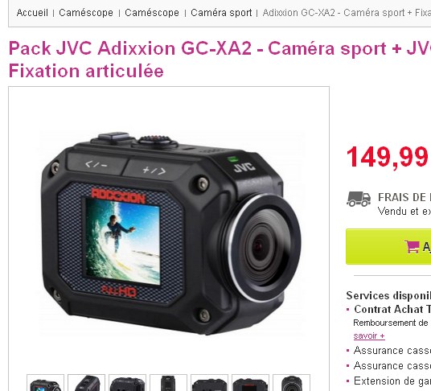This screenshot has height=391, width=431.
Task: Choose the first Assurance casse option
Action: [x=392, y=350]
